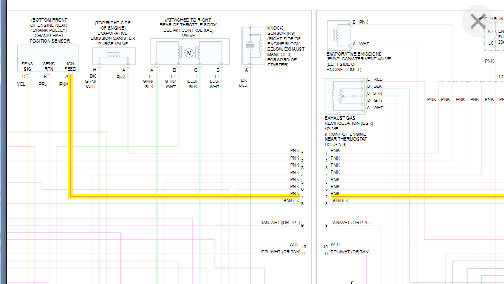
Task: Click the TAN/WHT (OR PPL) label at pin 9
Action: pos(280,223)
